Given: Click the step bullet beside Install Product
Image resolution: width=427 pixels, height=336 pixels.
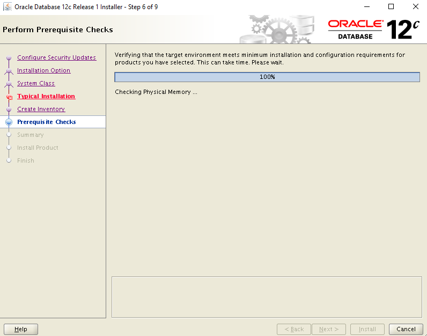Looking at the screenshot, I should tap(9, 148).
